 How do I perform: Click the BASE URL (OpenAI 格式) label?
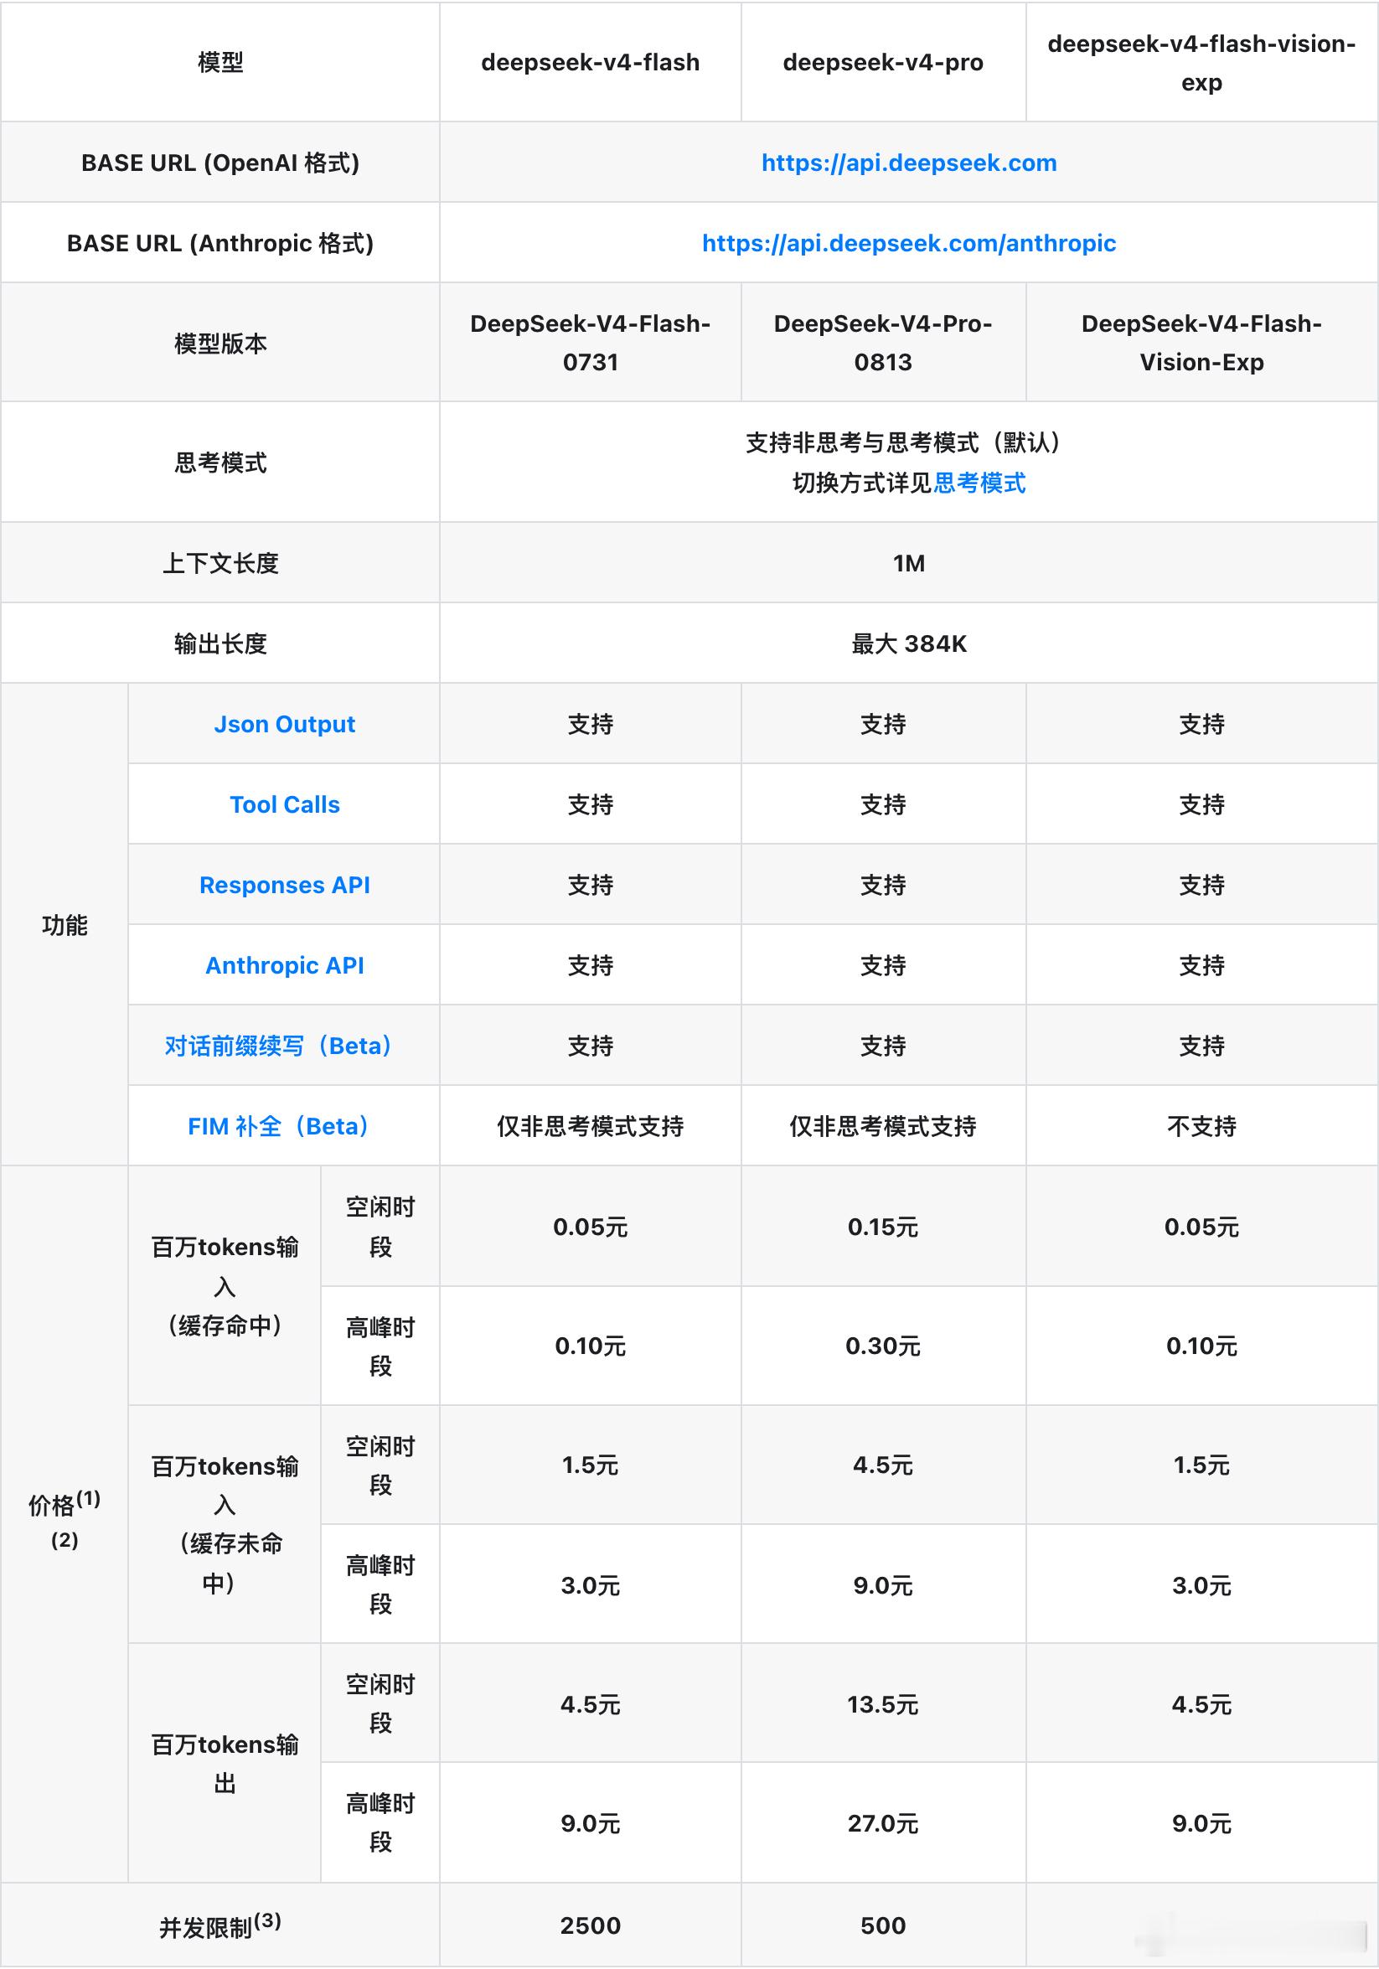click(220, 163)
